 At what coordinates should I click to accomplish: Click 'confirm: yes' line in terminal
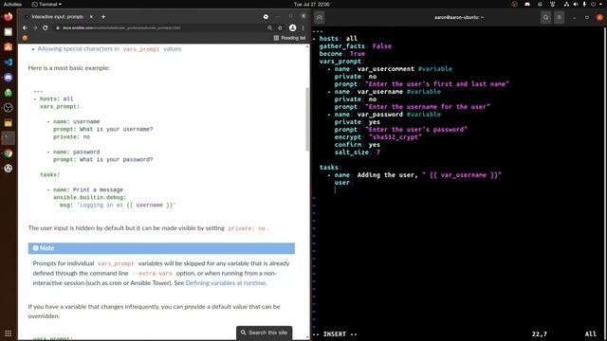click(x=358, y=145)
